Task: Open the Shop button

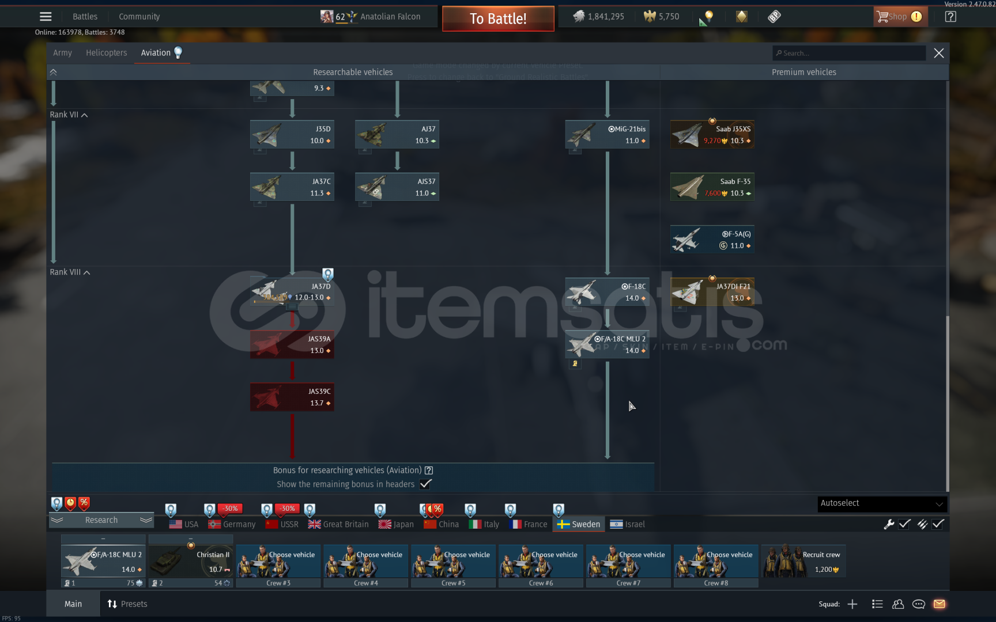Action: coord(900,17)
